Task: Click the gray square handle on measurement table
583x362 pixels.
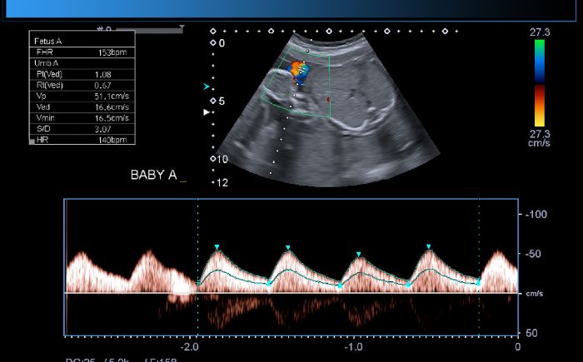Action: [32, 142]
